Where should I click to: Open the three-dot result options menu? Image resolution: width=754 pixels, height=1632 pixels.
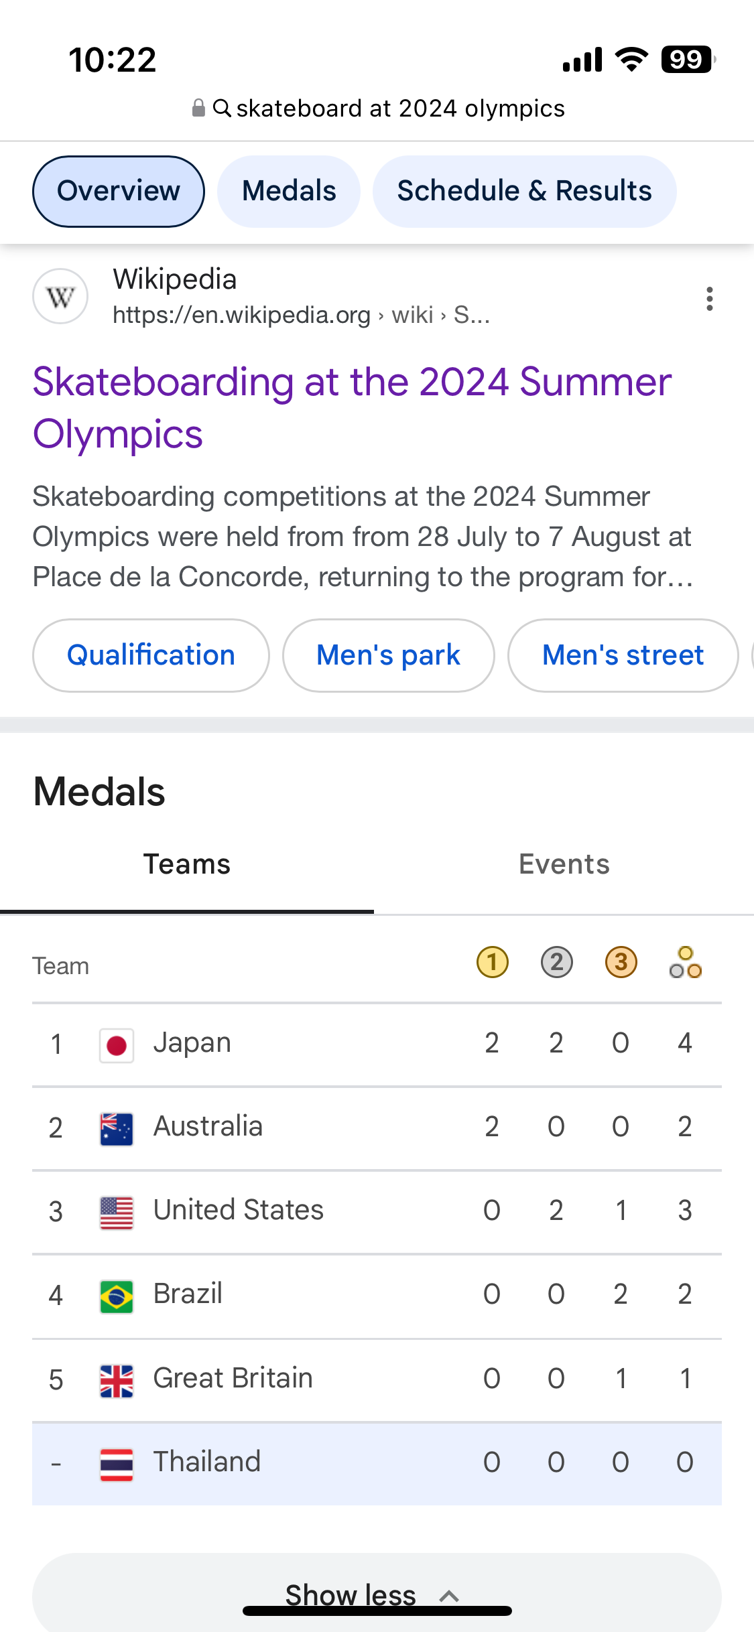pyautogui.click(x=709, y=298)
